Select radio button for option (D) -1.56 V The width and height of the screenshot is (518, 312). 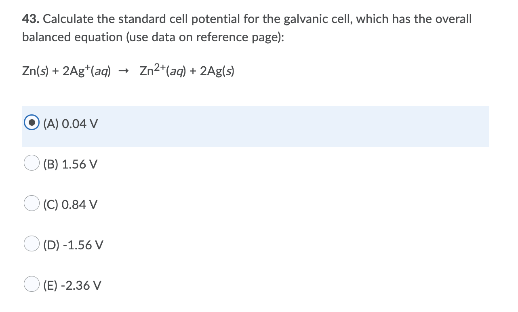(x=32, y=244)
